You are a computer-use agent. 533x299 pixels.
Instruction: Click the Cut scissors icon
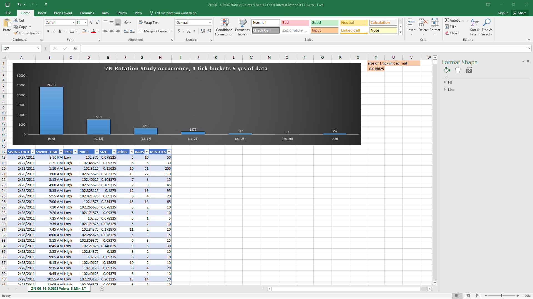tap(16, 20)
